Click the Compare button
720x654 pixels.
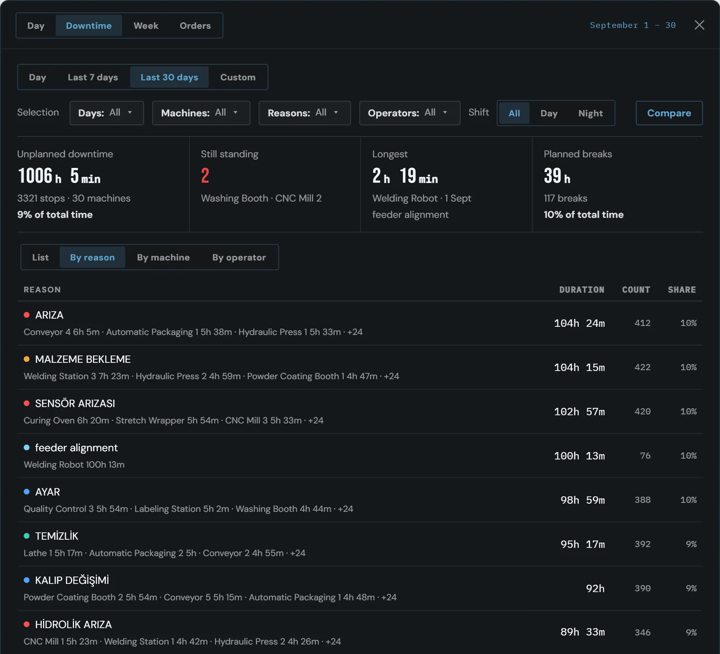coord(669,113)
